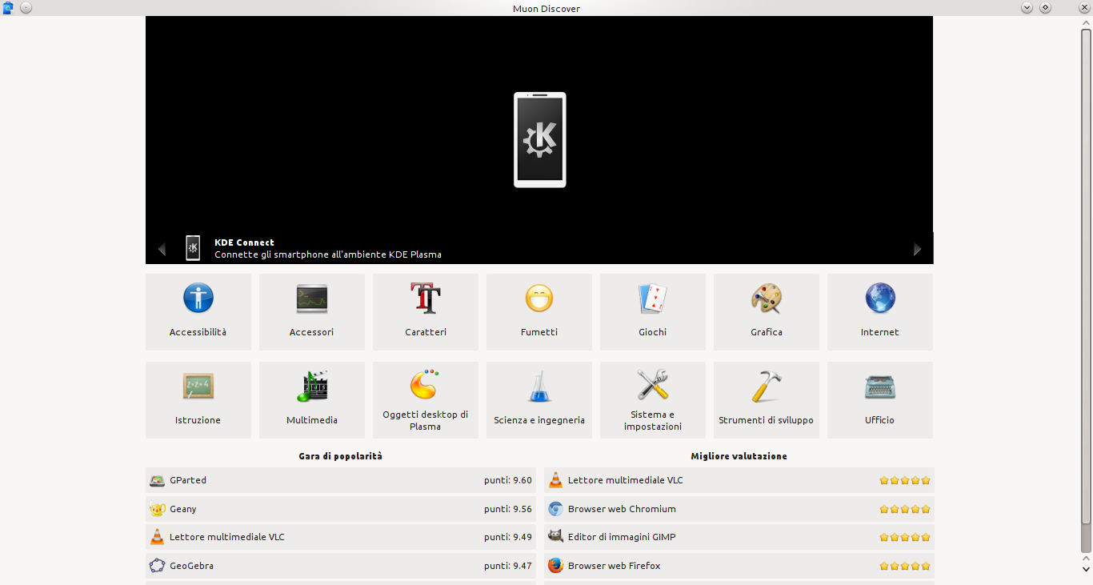Viewport: 1093px width, 585px height.
Task: Click the punti: 9.56 score
Action: [508, 509]
